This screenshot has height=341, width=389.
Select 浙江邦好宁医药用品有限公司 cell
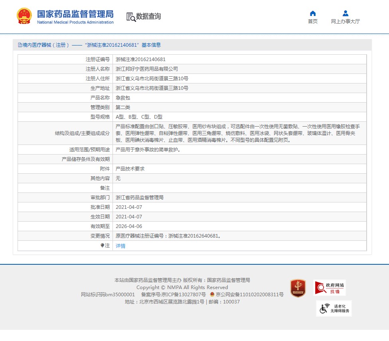pyautogui.click(x=146, y=69)
